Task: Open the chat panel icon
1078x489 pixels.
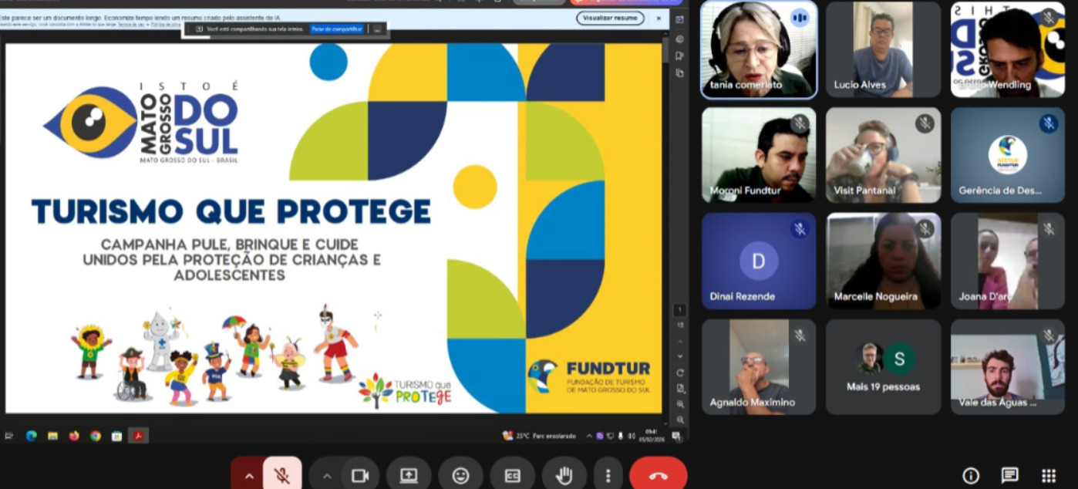Action: coord(1009,475)
